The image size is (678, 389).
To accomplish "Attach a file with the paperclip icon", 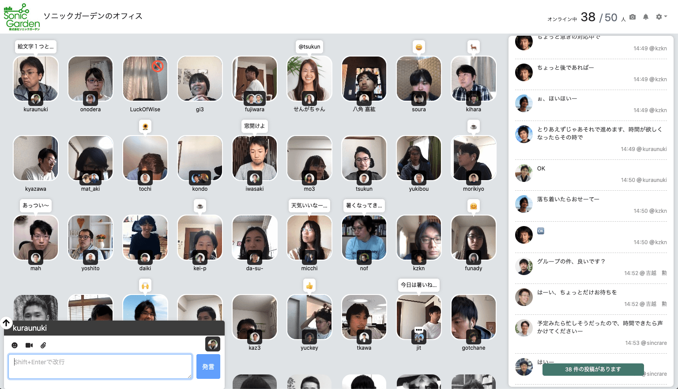I will coord(43,345).
